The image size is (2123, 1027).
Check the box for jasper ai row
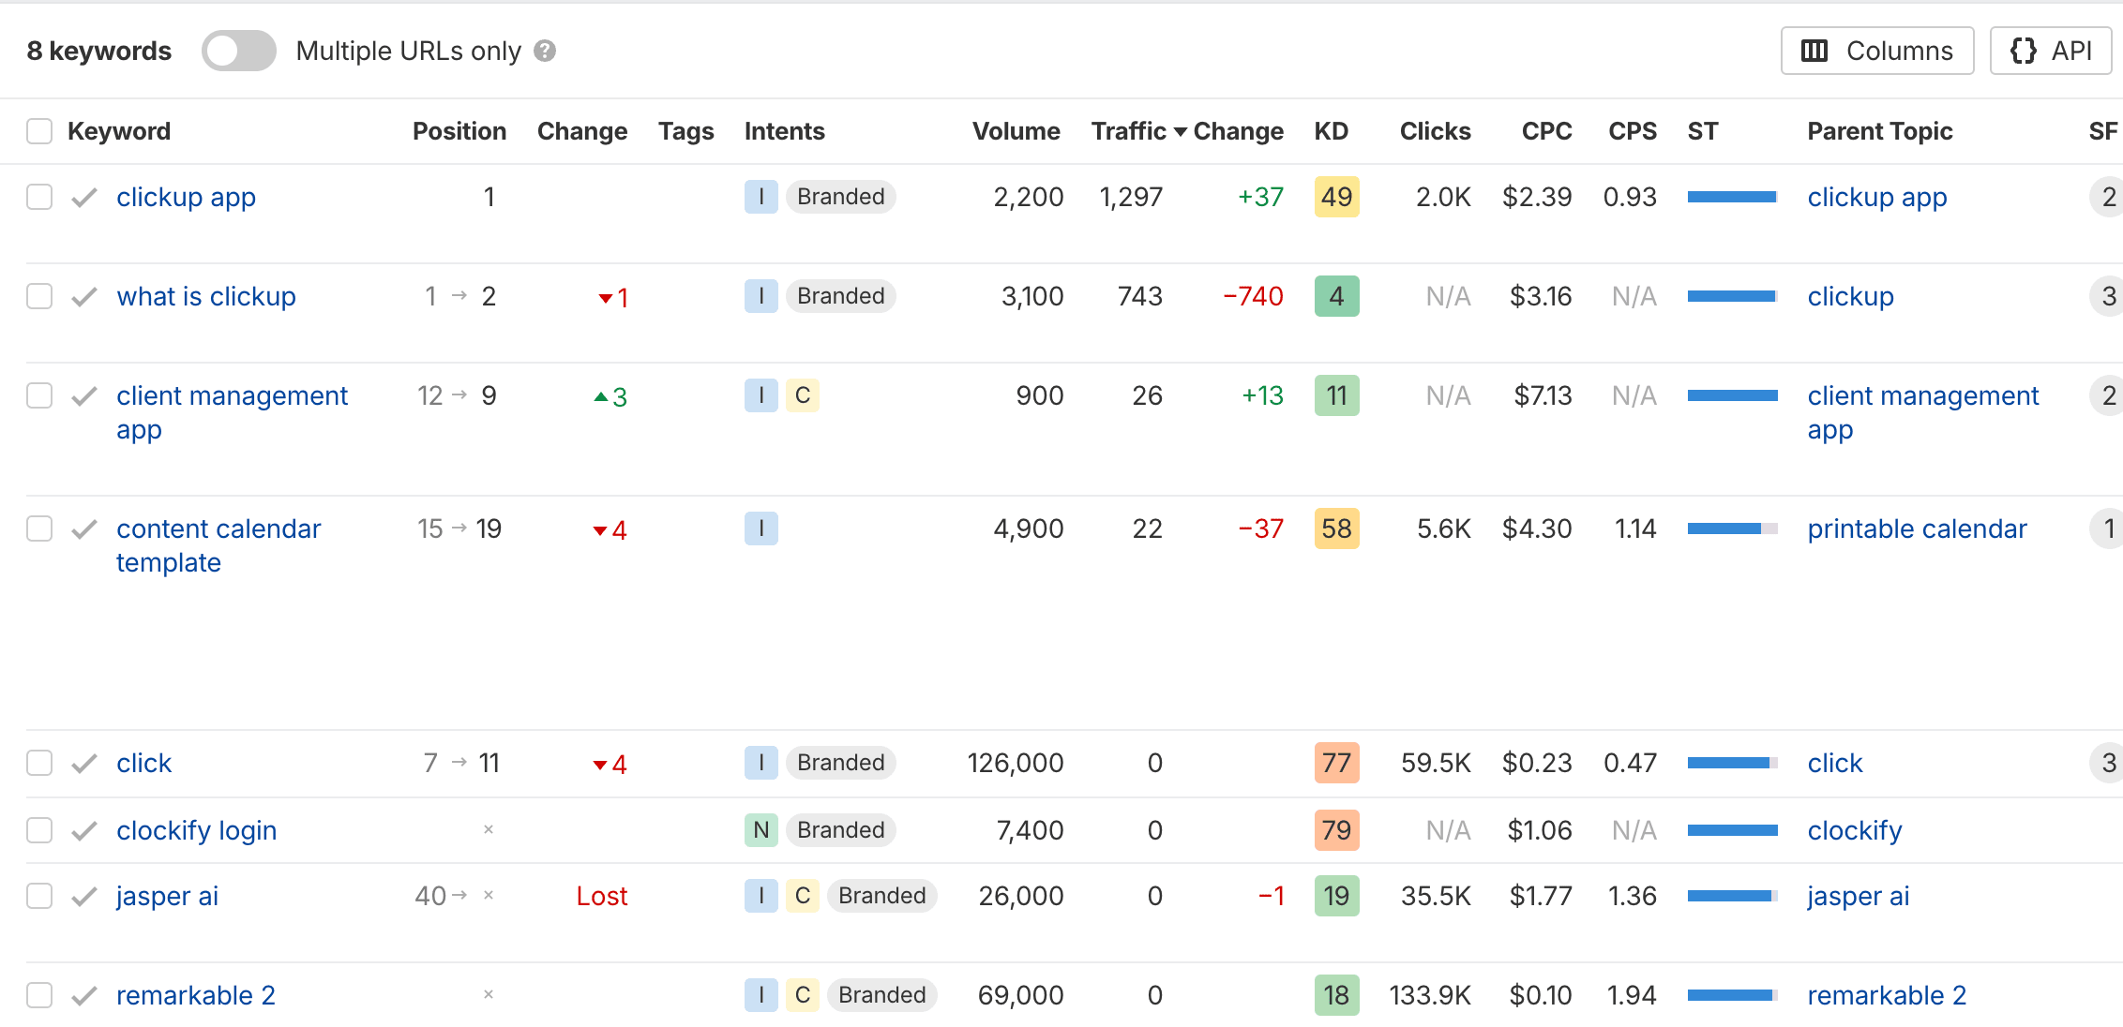pyautogui.click(x=39, y=896)
